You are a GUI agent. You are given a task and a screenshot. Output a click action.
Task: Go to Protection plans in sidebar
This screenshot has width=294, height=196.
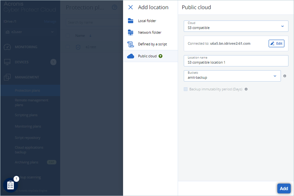tap(30, 90)
